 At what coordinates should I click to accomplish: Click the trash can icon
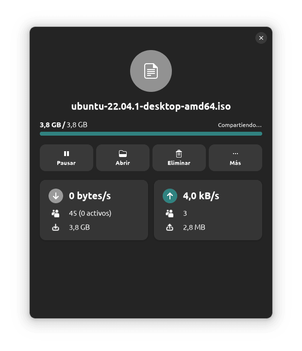[x=179, y=154]
